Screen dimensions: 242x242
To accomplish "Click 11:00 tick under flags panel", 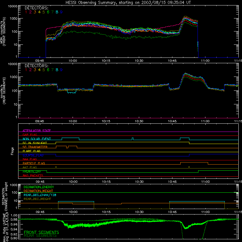I will tap(205, 182).
